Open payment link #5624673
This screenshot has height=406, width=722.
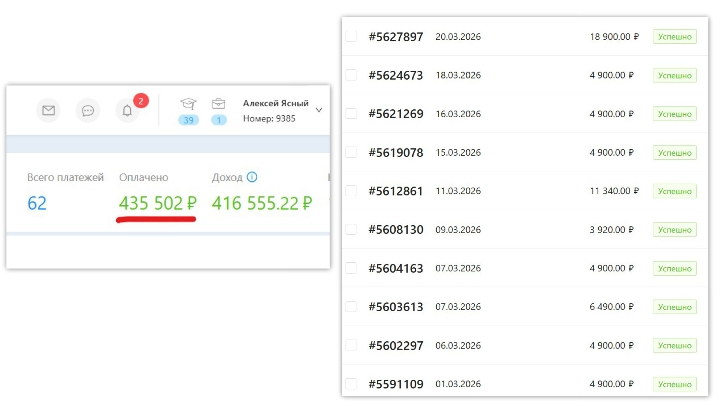396,75
